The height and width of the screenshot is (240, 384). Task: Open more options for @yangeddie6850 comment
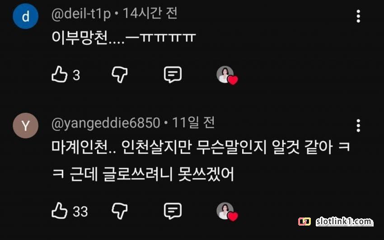(x=358, y=125)
